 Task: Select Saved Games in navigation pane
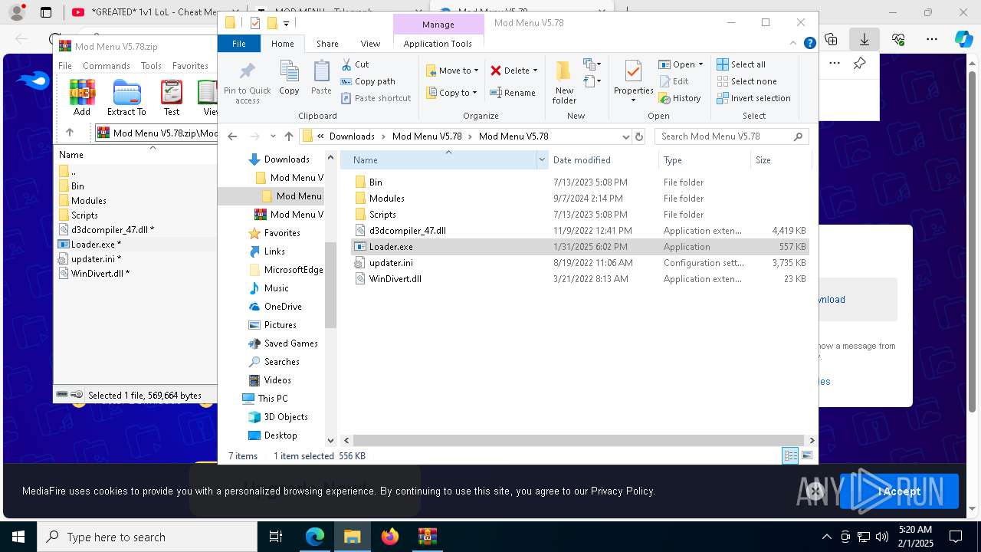pos(290,343)
